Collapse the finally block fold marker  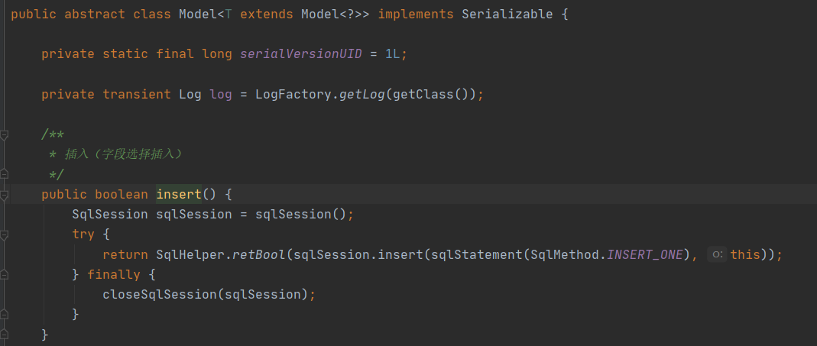click(5, 274)
